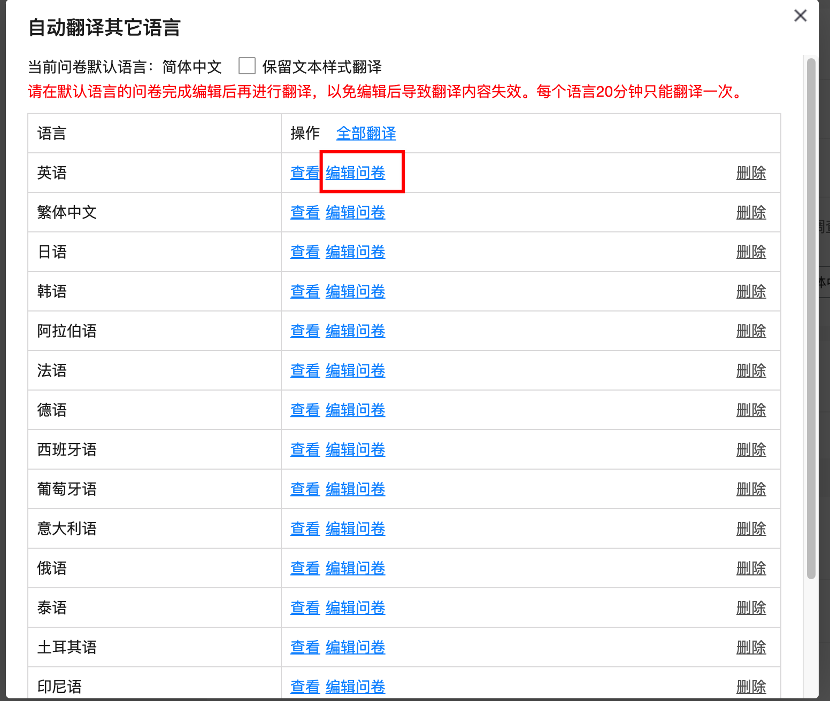The width and height of the screenshot is (830, 701).
Task: Enable 保留文本样式翻译 checkbox
Action: click(247, 66)
